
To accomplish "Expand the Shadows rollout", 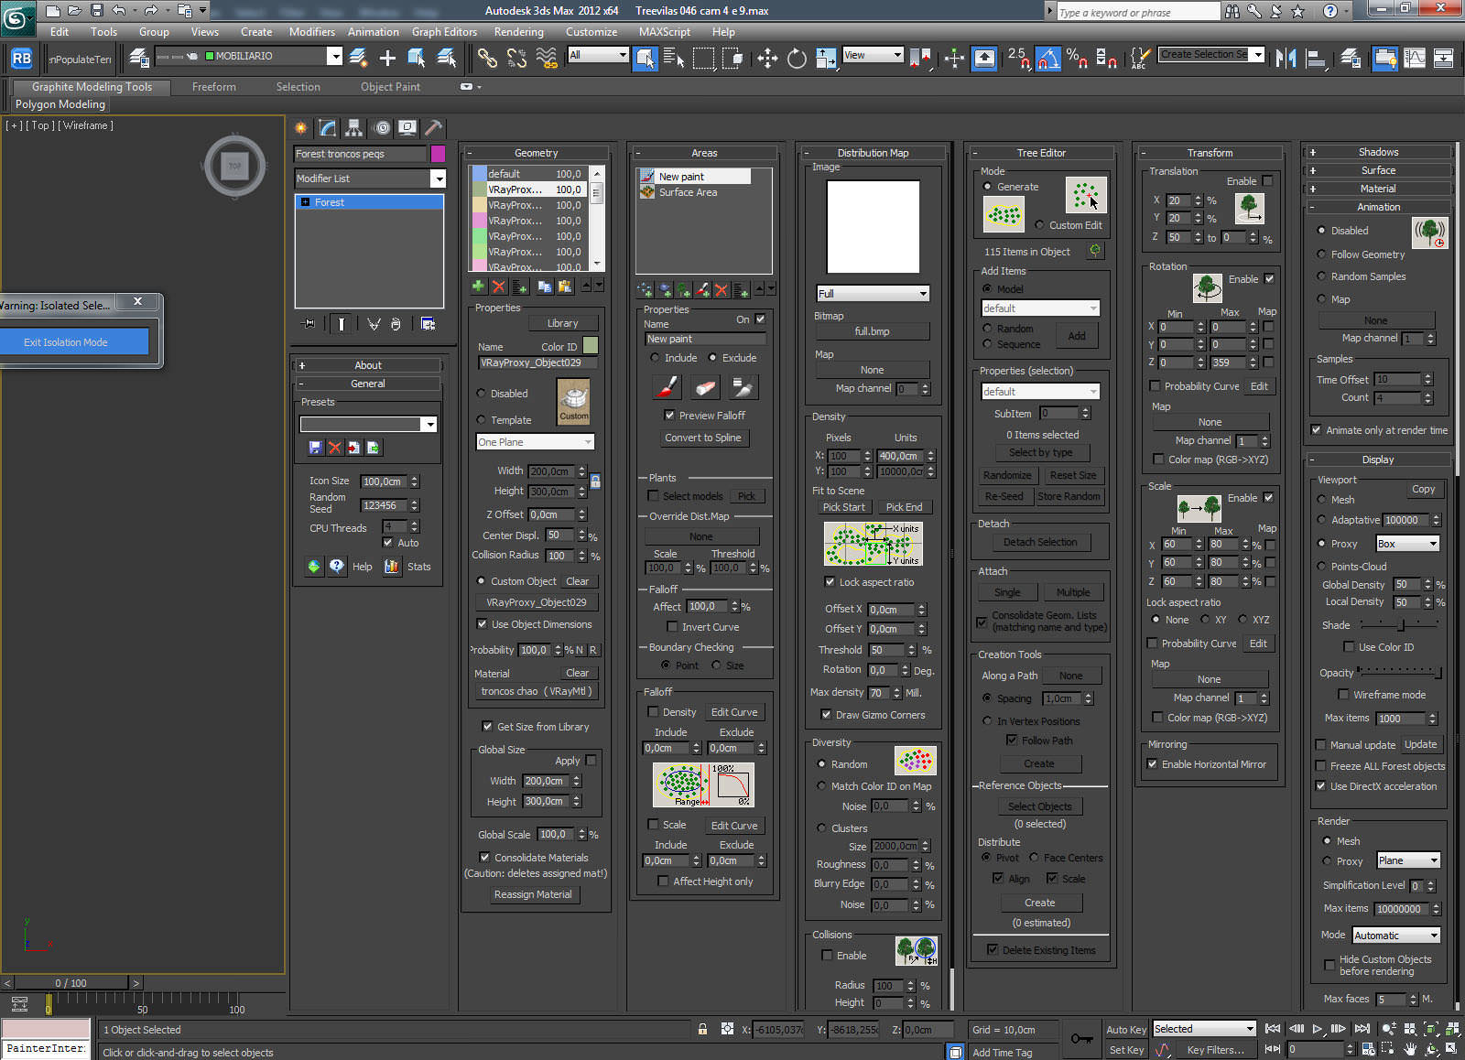I will pyautogui.click(x=1377, y=152).
